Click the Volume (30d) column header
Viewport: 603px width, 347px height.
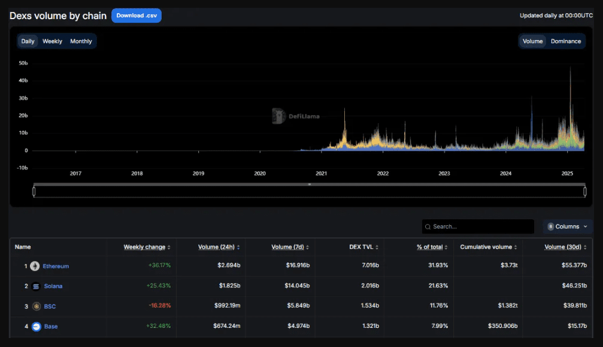563,247
